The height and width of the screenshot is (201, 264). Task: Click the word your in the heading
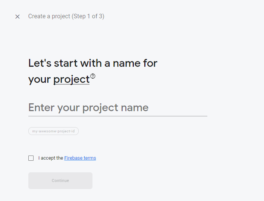tap(40, 79)
